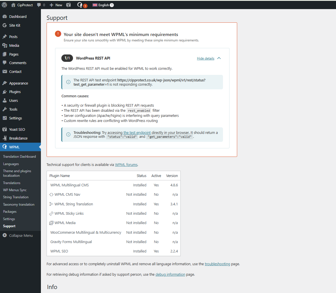Click the Appearance paintbrush icon

[x=5, y=83]
